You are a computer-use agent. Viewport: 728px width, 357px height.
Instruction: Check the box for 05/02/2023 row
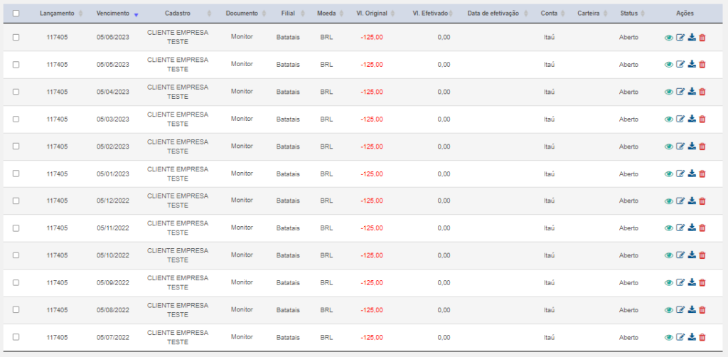tap(16, 146)
